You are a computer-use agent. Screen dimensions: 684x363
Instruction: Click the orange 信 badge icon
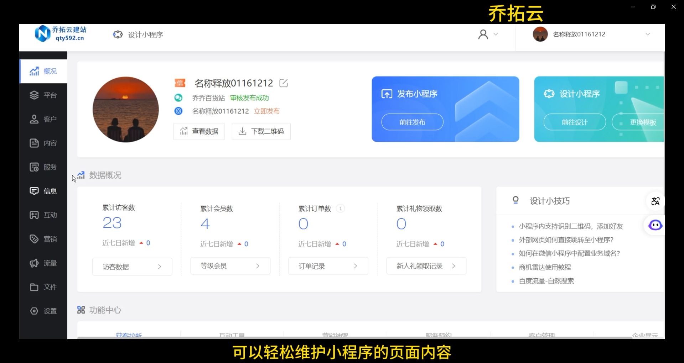180,83
